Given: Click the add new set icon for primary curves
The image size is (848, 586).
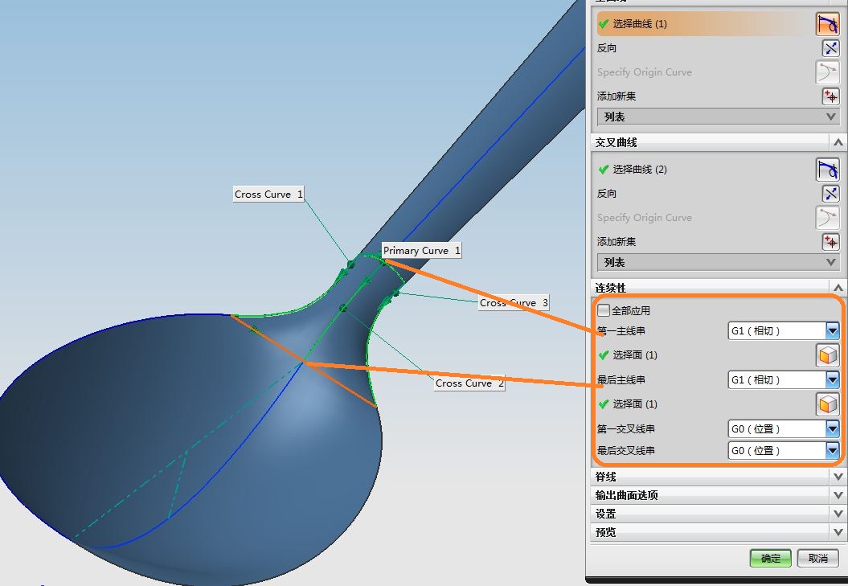Looking at the screenshot, I should (830, 96).
